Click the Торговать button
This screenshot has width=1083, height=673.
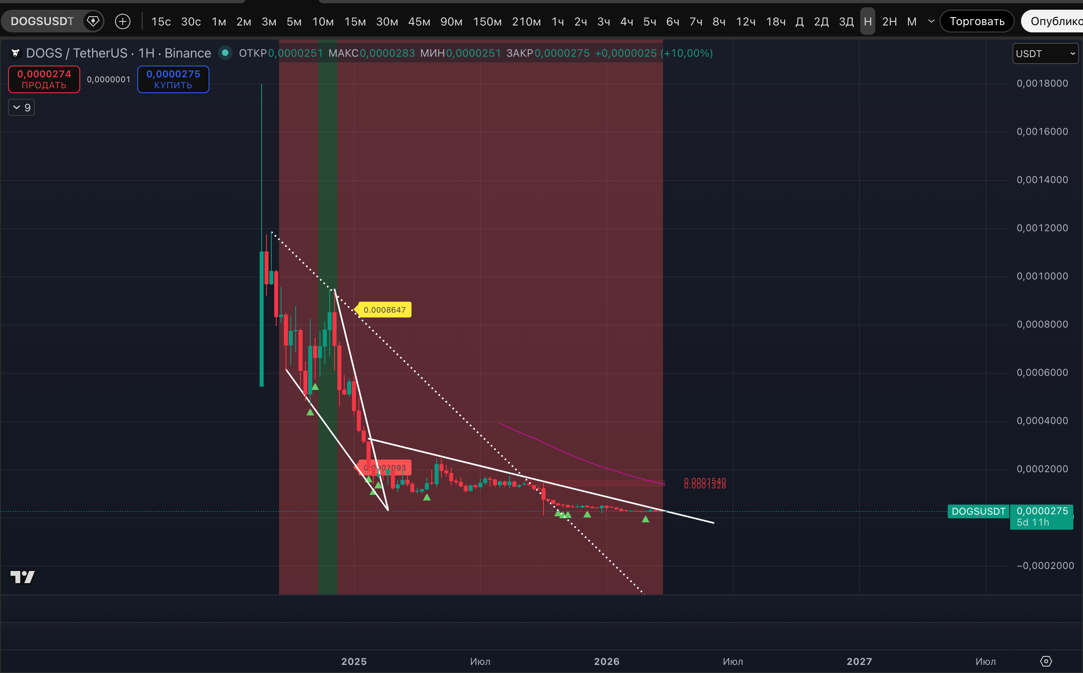click(x=976, y=21)
